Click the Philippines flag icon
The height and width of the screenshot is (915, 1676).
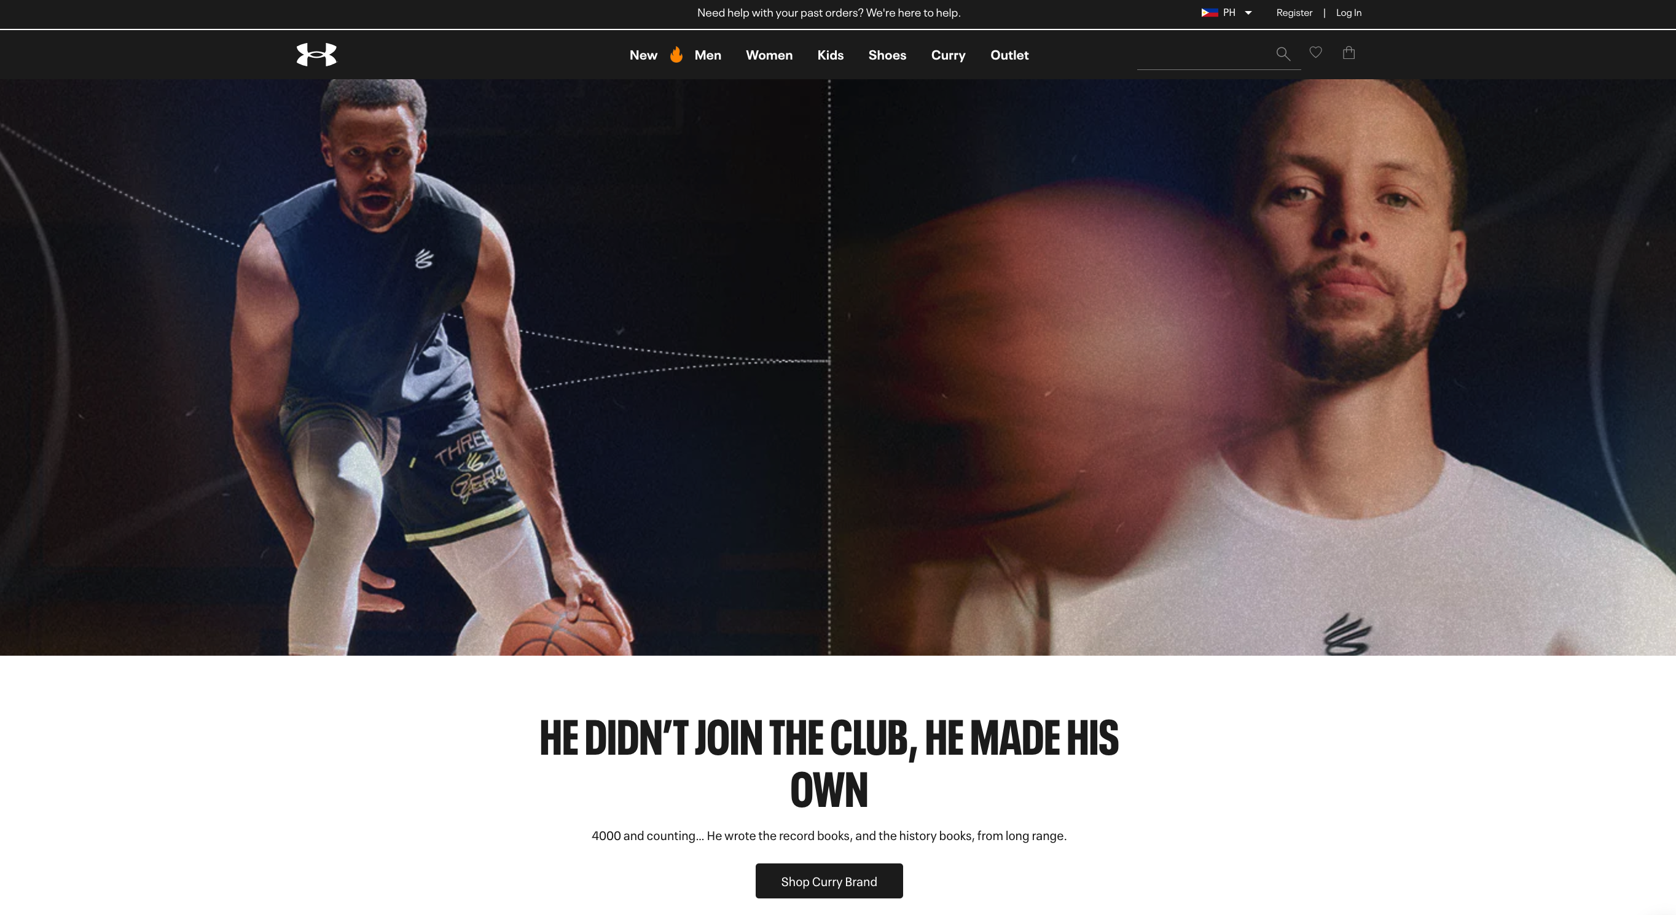[x=1210, y=12]
